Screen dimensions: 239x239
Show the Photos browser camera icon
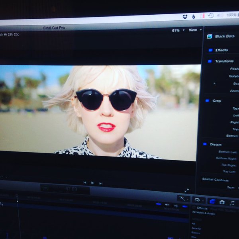[222, 202]
